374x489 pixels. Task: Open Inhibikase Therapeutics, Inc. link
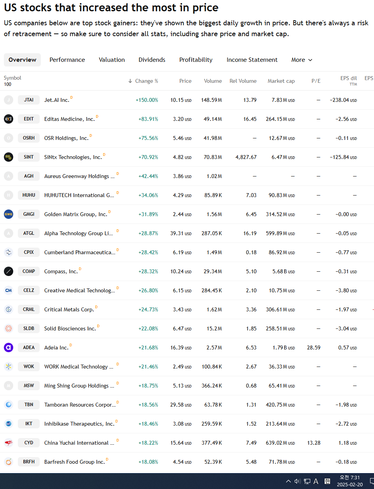coord(79,424)
